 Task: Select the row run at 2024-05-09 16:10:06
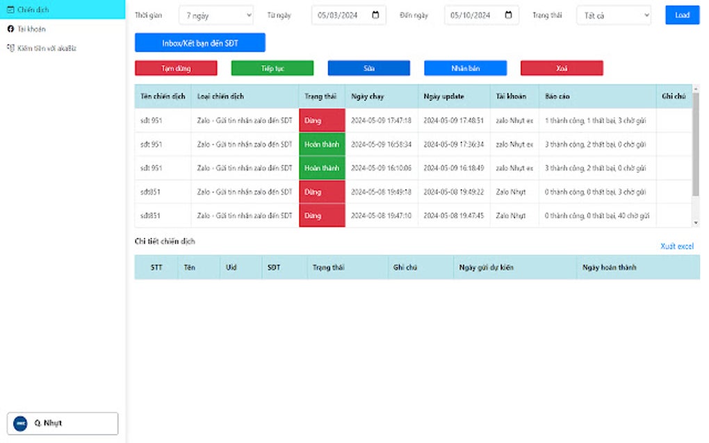point(414,168)
